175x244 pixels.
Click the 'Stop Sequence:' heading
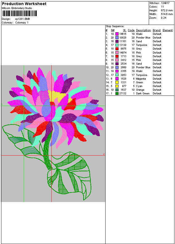115,26
